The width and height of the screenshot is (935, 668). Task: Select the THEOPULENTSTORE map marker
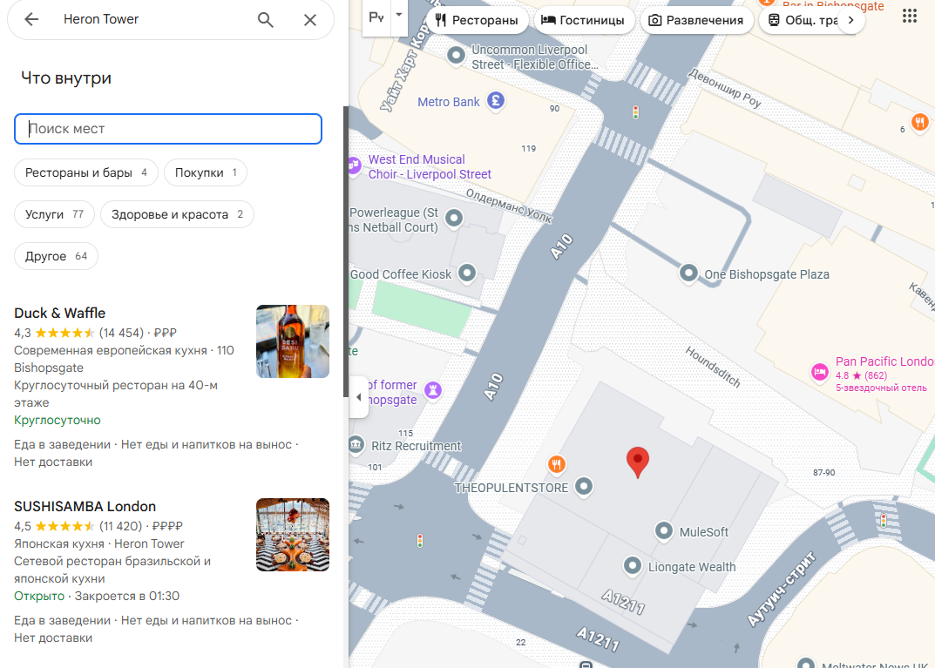[x=584, y=486]
